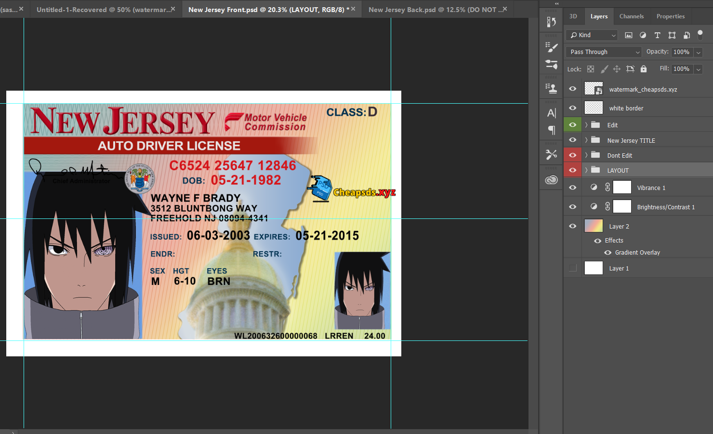
Task: Expand the New Jersey TITLE group
Action: (x=586, y=140)
